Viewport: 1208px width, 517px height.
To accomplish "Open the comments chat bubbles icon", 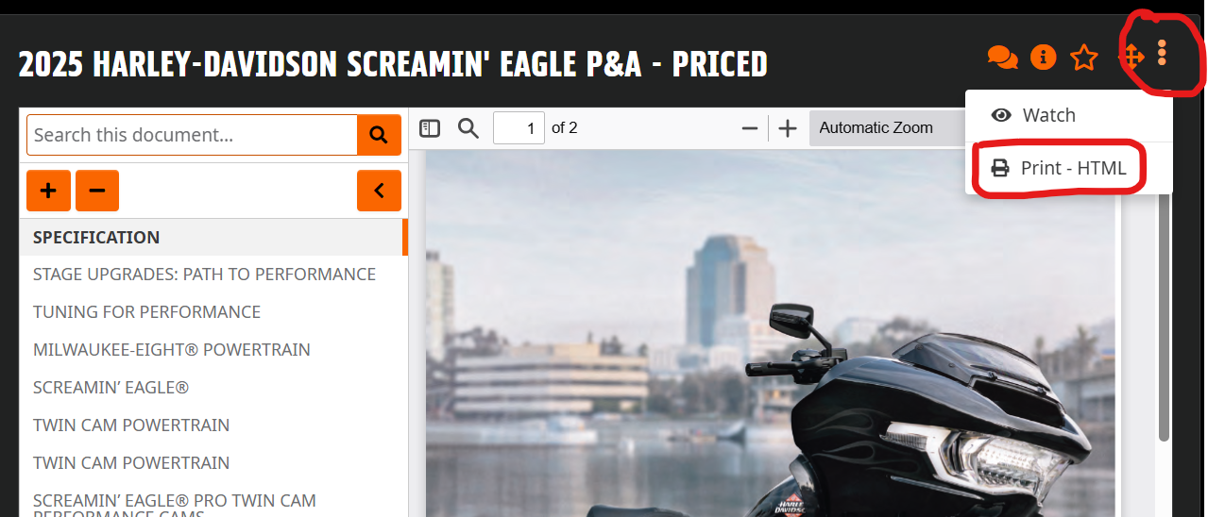I will click(1002, 58).
